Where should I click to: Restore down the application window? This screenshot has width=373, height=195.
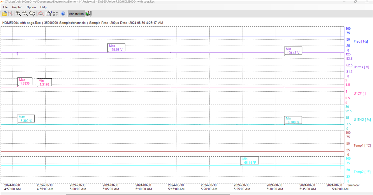(x=356, y=2)
